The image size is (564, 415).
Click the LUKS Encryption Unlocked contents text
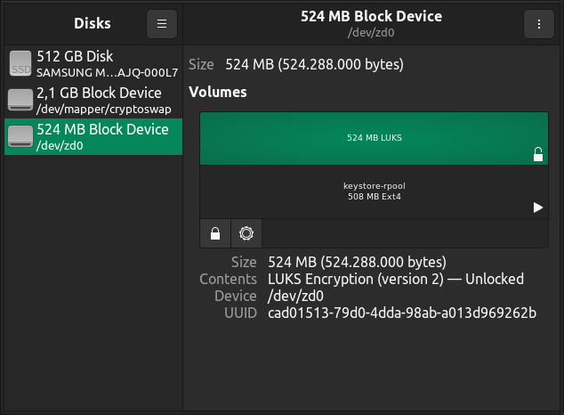[x=396, y=279]
